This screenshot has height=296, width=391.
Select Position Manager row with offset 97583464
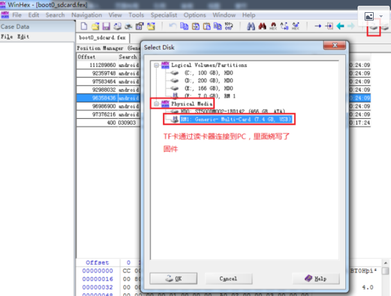(x=109, y=82)
